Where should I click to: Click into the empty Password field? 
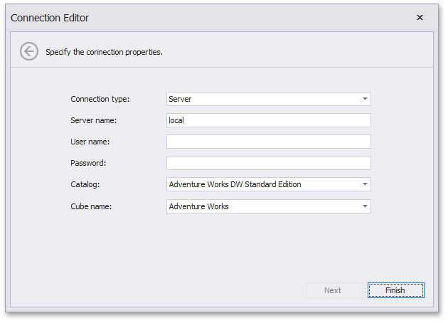[x=269, y=163]
